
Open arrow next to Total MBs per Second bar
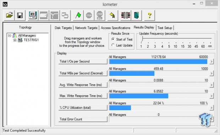point(211,73)
